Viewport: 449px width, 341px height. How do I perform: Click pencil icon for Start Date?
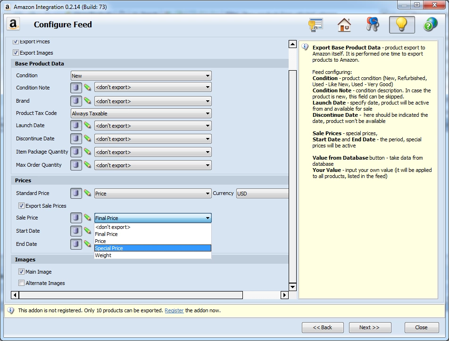coord(87,231)
